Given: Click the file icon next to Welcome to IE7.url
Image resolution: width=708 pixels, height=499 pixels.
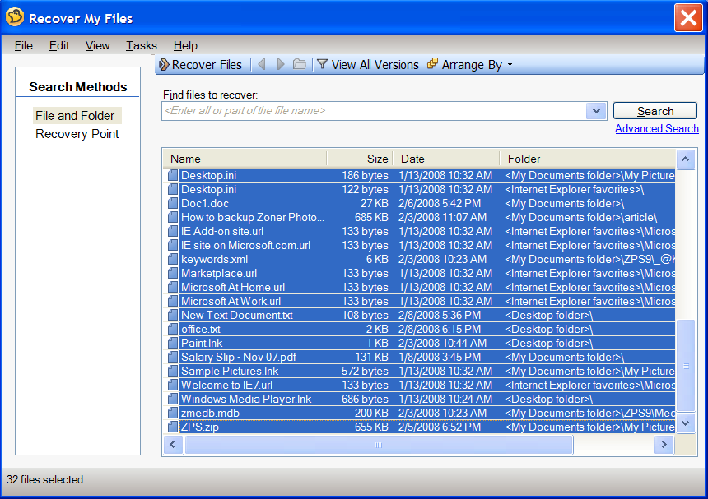Looking at the screenshot, I should coord(173,385).
